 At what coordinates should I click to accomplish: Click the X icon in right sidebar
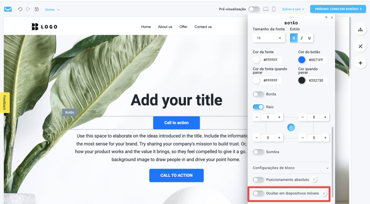point(360,46)
